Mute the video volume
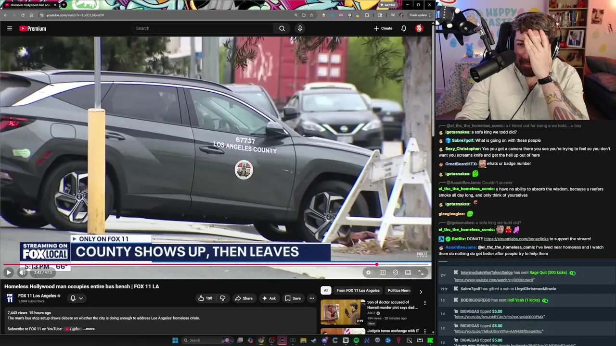The height and width of the screenshot is (346, 616). [22, 272]
